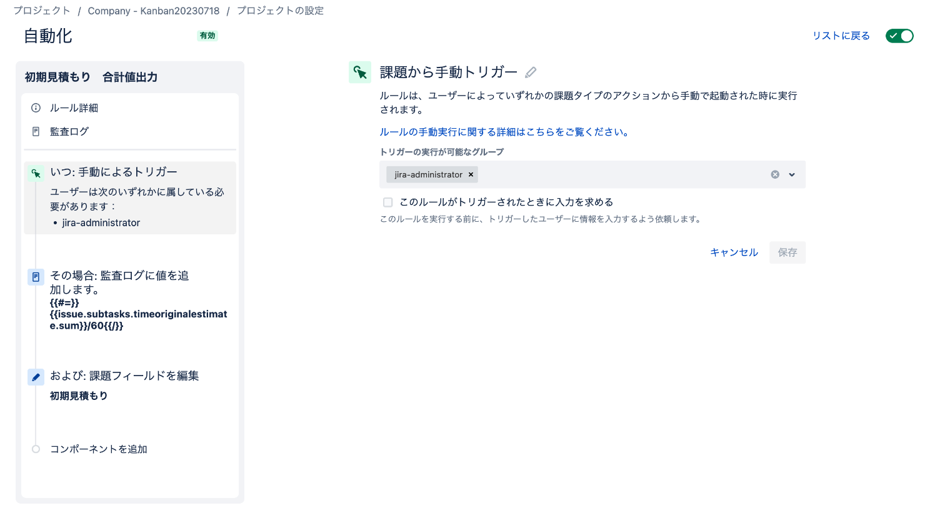Click リストに戻る link
Viewport: 925px width, 508px height.
point(841,36)
